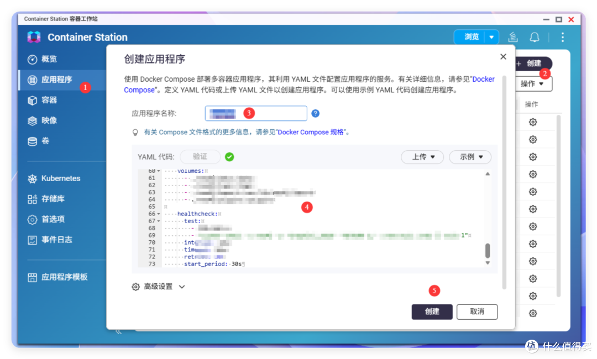This screenshot has width=597, height=359.
Task: Expand the 浏览 dropdown arrow
Action: coord(491,37)
